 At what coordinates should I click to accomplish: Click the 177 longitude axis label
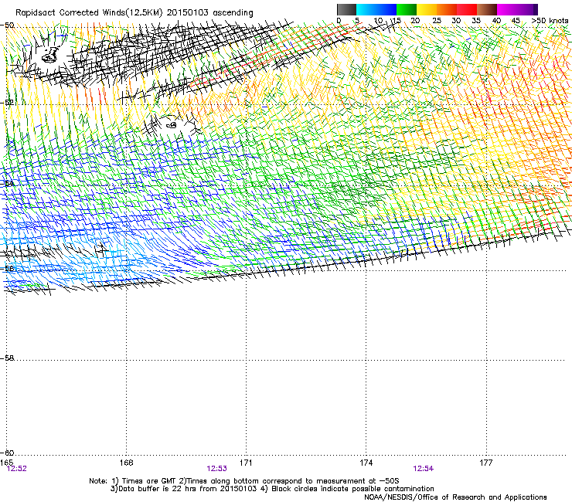[x=486, y=463]
